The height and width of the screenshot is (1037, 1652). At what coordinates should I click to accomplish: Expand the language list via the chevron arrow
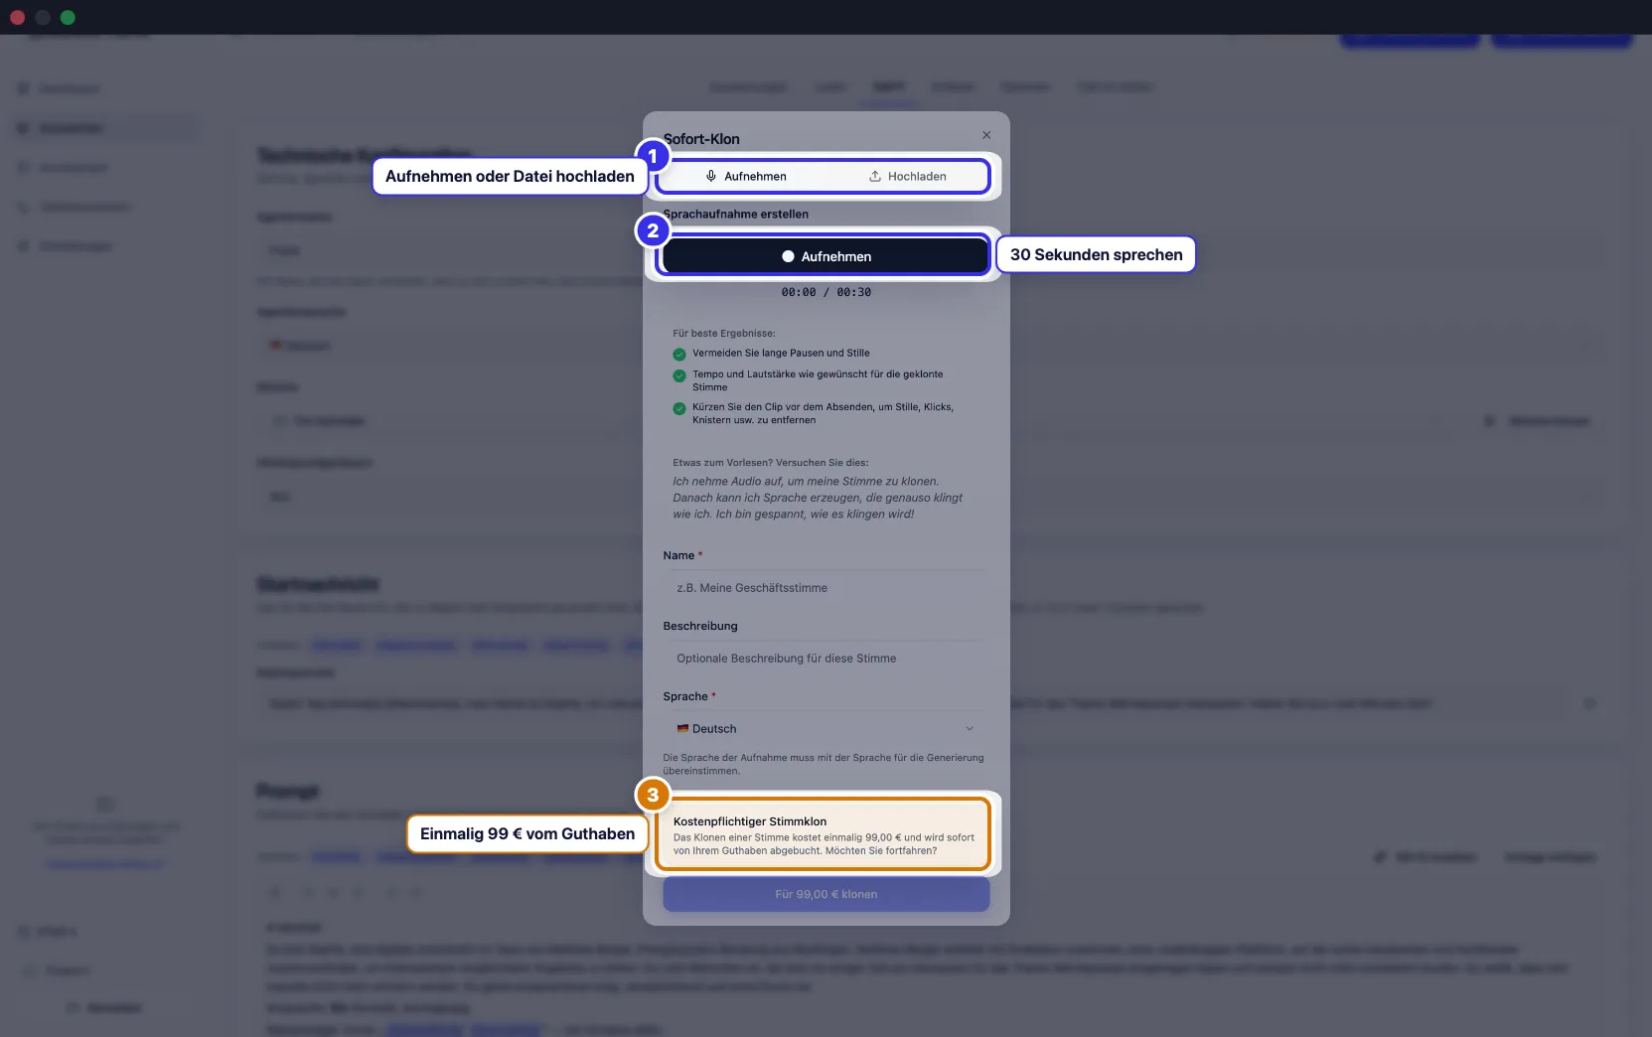pos(970,728)
